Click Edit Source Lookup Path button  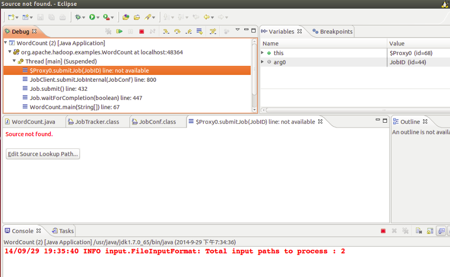coord(43,154)
